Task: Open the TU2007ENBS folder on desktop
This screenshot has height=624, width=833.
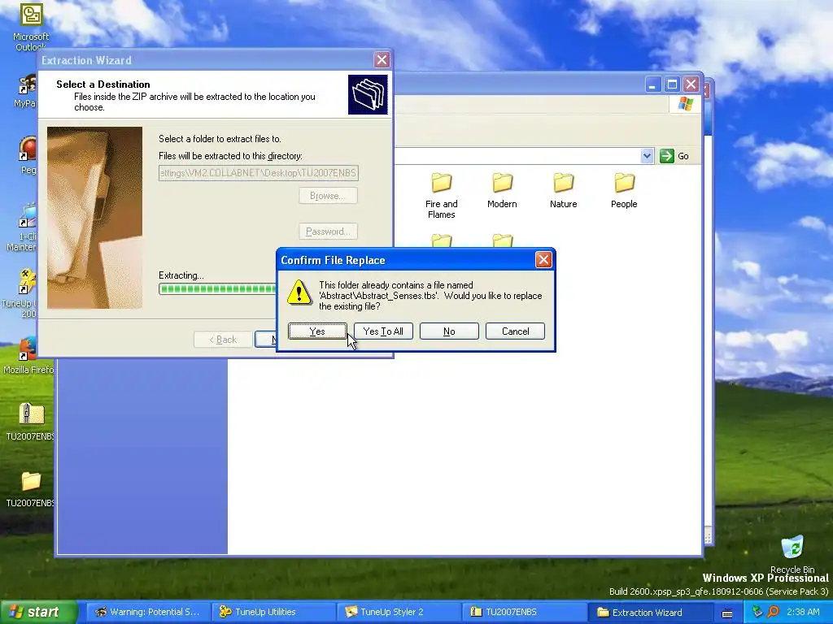Action: pos(30,488)
